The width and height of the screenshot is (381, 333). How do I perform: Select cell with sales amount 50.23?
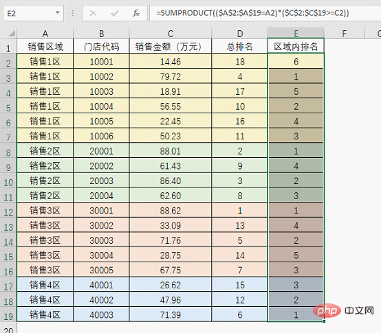point(171,136)
